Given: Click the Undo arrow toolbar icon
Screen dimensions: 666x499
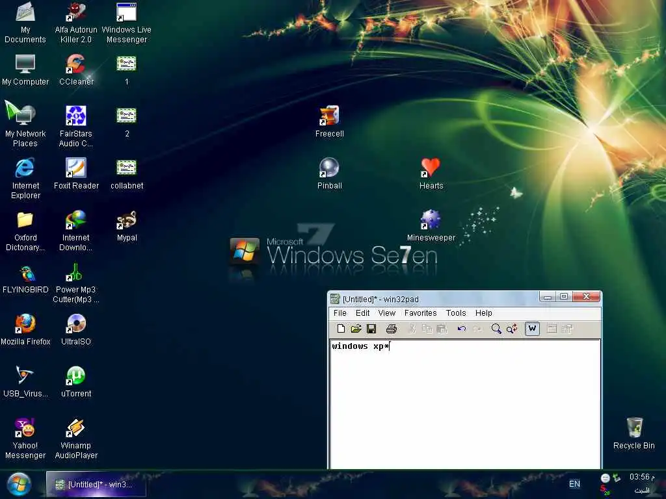Looking at the screenshot, I should (462, 328).
